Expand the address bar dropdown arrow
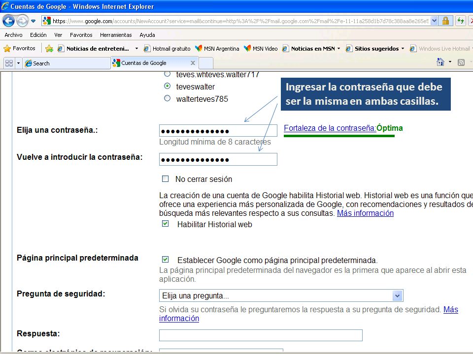Image resolution: width=473 pixels, height=354 pixels. coord(434,21)
